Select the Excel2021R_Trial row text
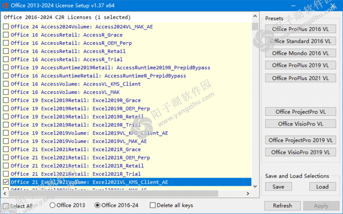This screenshot has height=214, width=343. [76, 174]
